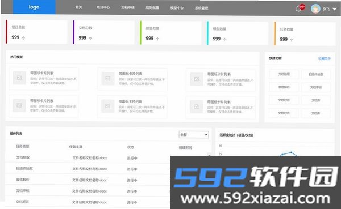The height and width of the screenshot is (209, 341).
Task: Select the 文档审核 task row type cell
Action: point(23,190)
